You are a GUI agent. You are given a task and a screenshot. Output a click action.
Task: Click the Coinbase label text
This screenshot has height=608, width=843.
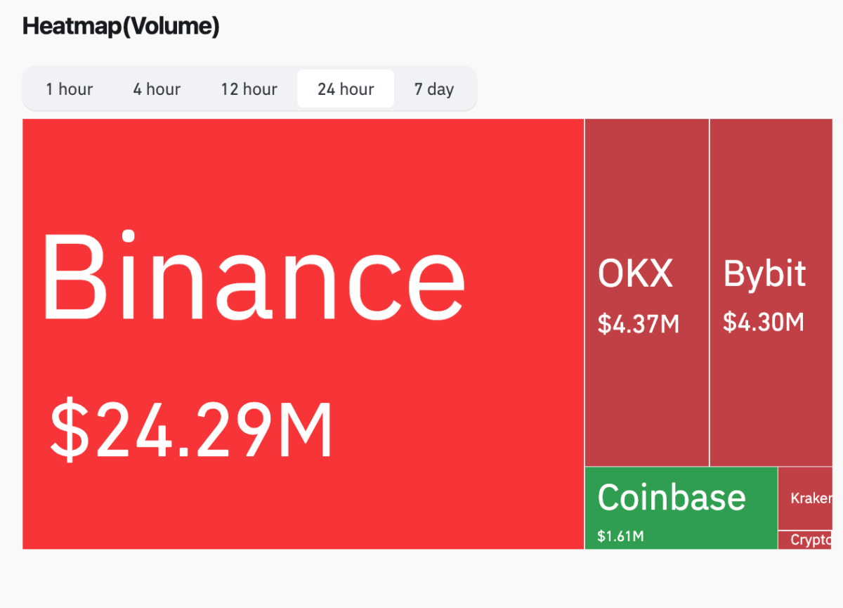pyautogui.click(x=671, y=497)
